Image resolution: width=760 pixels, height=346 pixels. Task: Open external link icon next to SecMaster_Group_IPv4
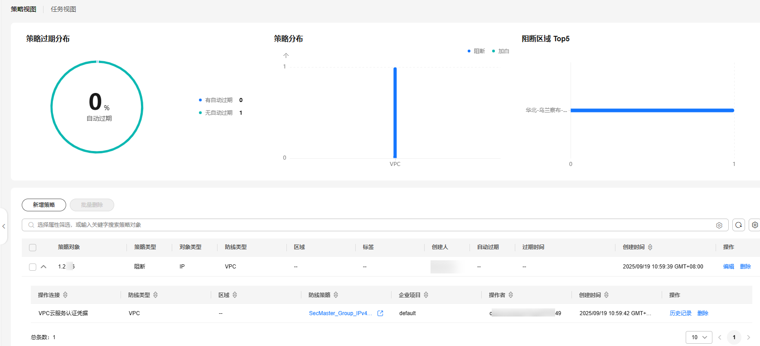(380, 313)
